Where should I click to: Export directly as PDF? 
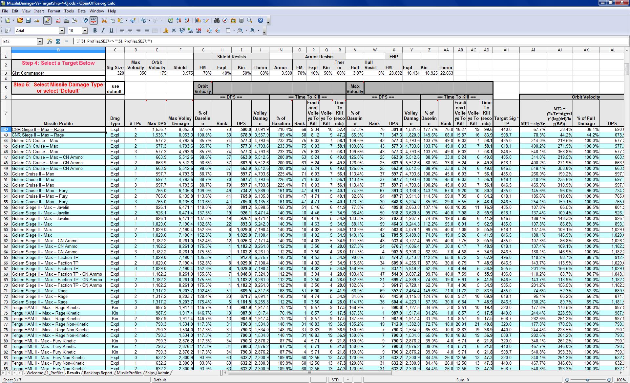(x=58, y=20)
